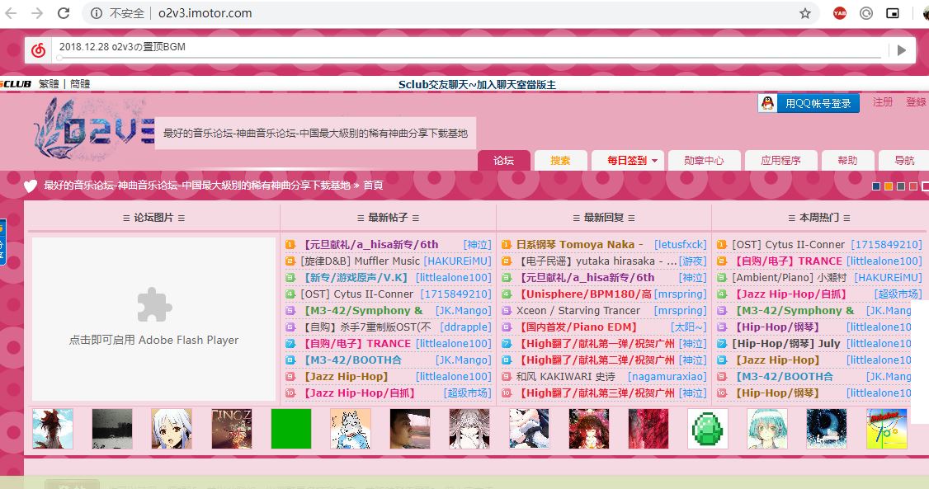The image size is (929, 489).
Task: Click the 注册 link
Action: (x=883, y=101)
